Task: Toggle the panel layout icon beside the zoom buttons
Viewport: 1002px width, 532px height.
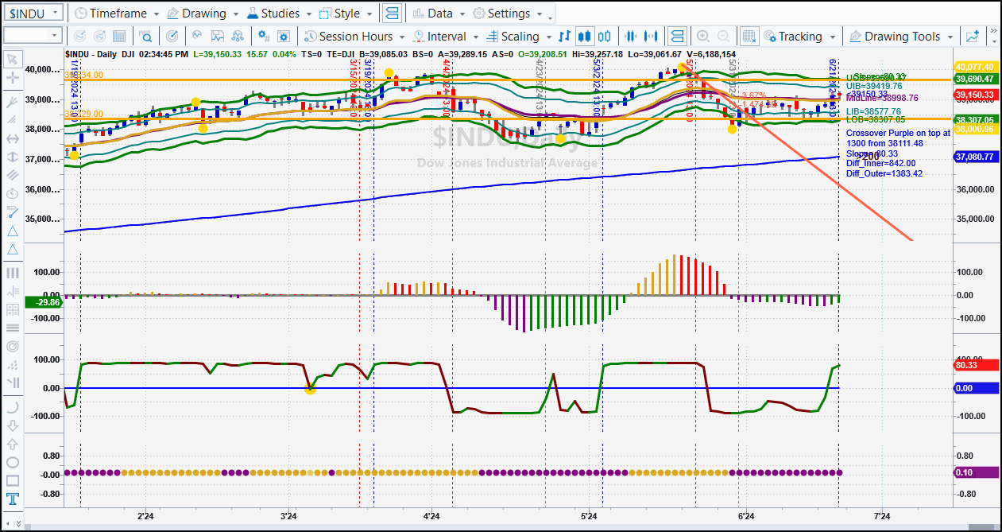Action: click(677, 36)
